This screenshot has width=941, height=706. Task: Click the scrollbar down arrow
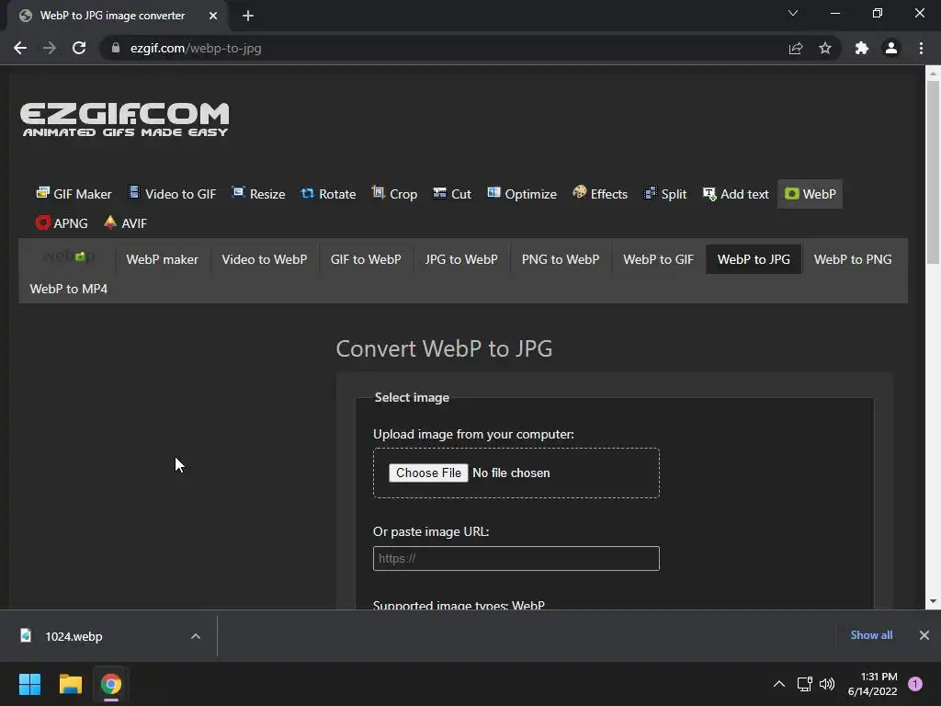click(x=933, y=601)
